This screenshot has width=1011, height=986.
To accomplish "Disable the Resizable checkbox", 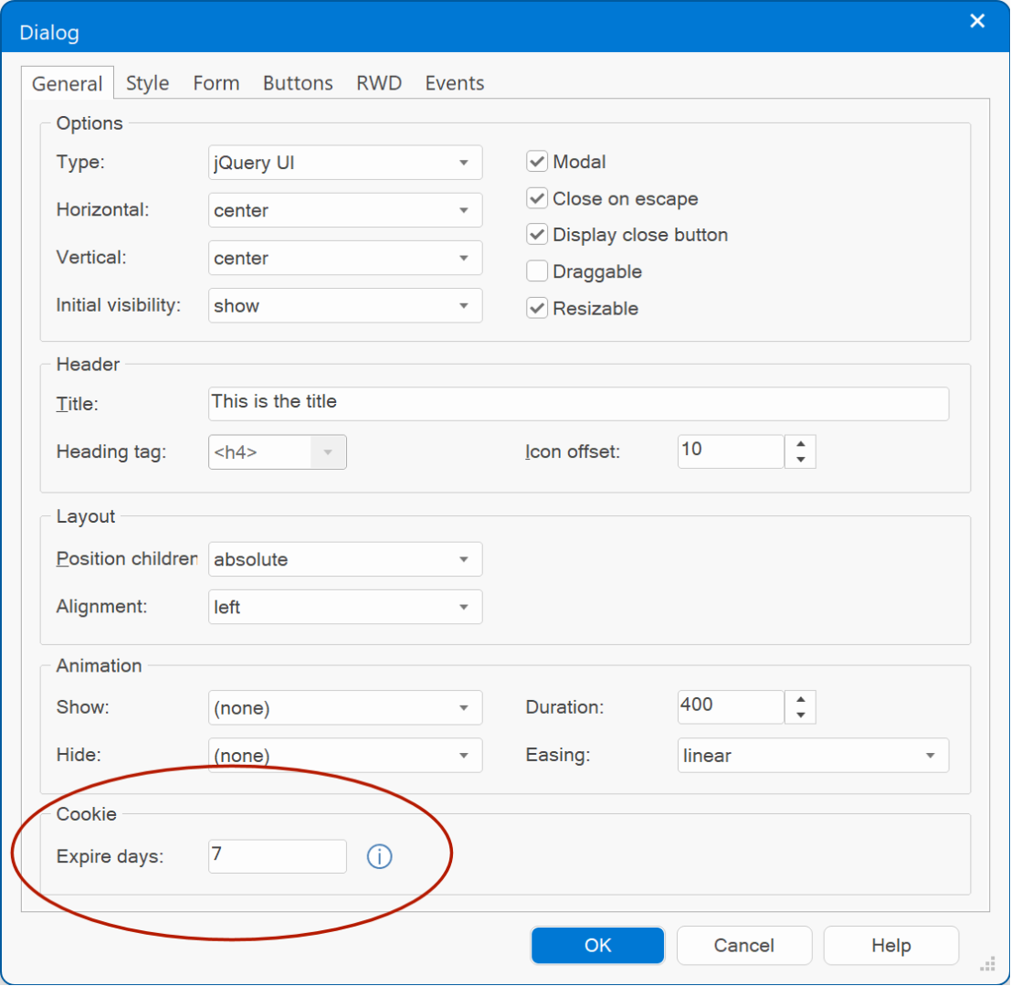I will click(536, 308).
